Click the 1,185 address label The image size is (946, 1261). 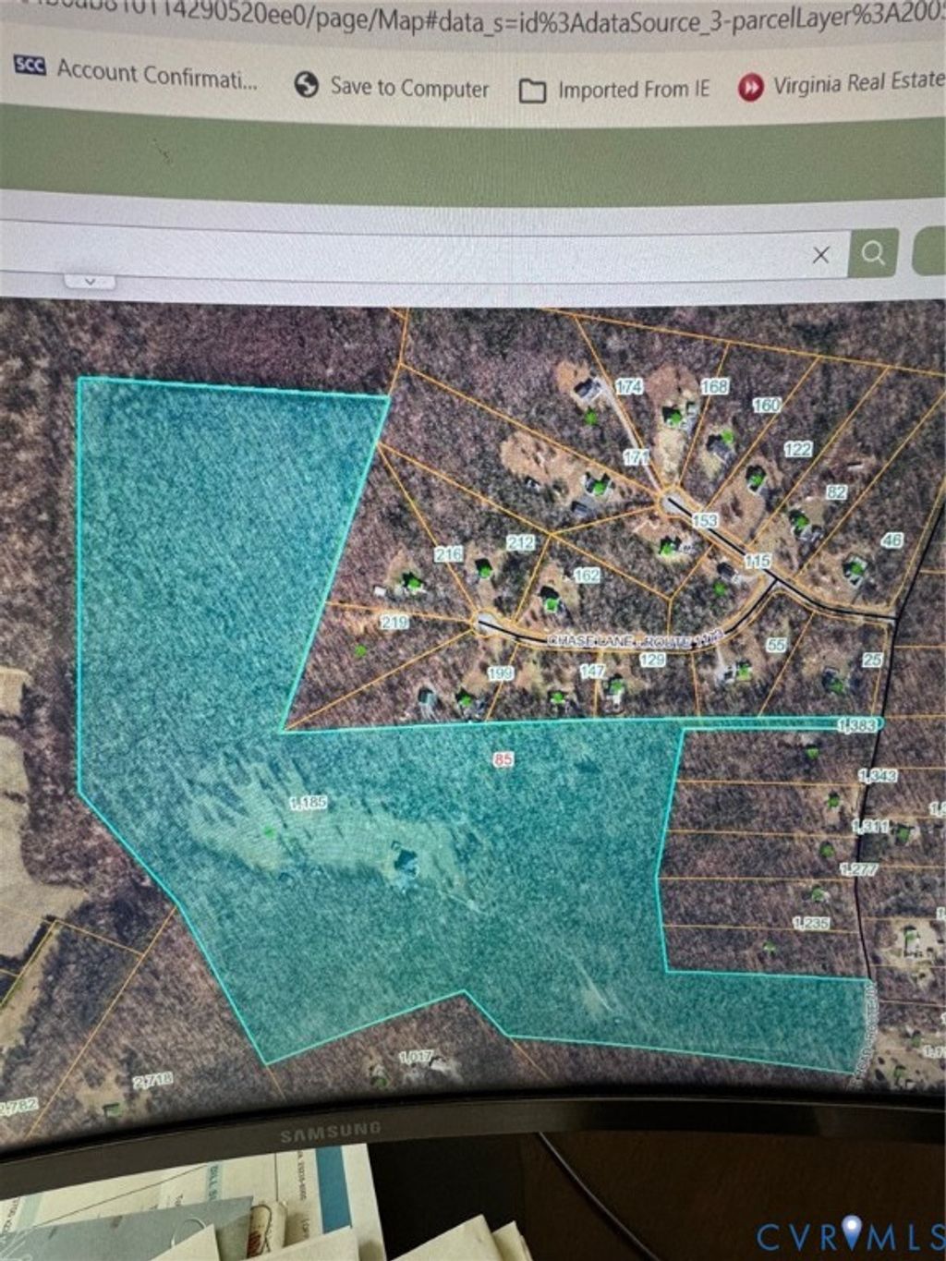point(309,803)
